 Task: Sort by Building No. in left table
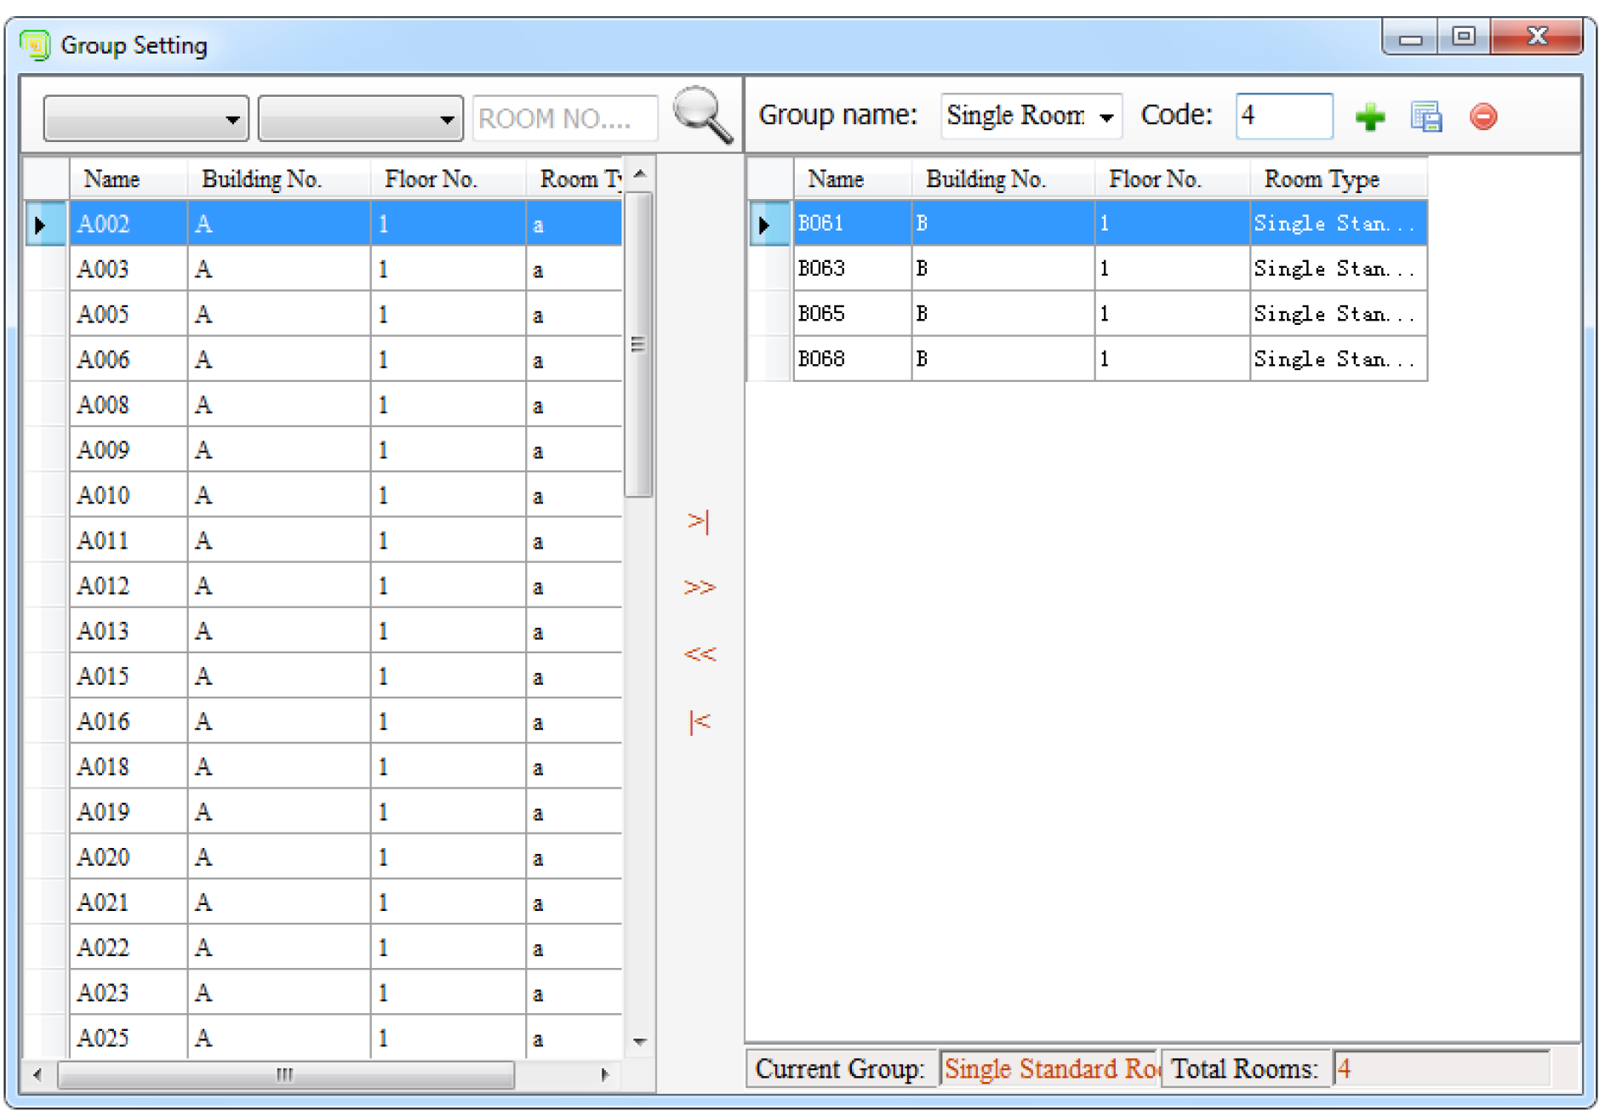click(261, 179)
